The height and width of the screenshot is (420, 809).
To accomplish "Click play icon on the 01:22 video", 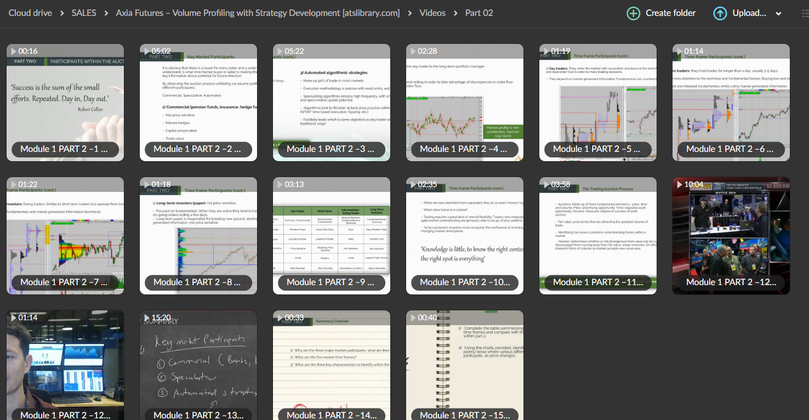I will point(14,184).
